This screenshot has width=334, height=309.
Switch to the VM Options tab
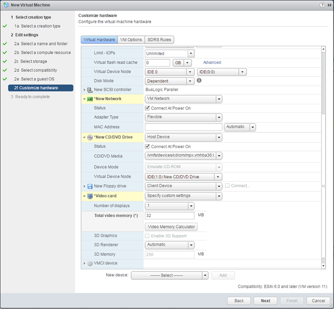point(131,39)
